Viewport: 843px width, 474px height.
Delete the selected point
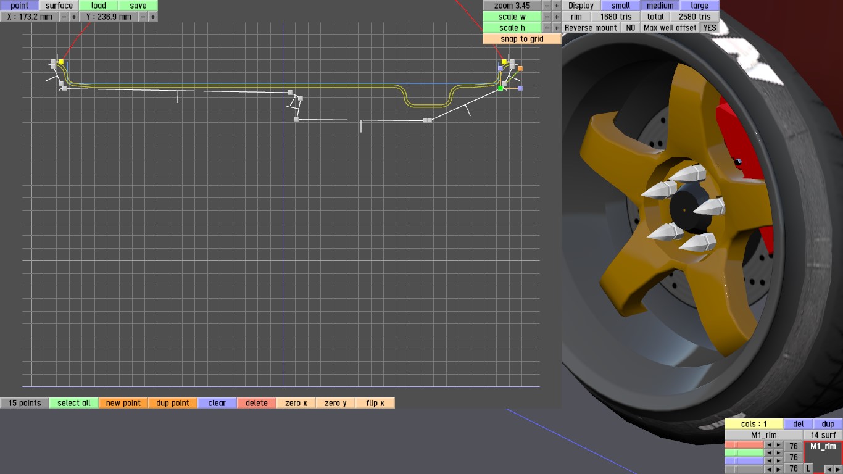click(x=257, y=403)
